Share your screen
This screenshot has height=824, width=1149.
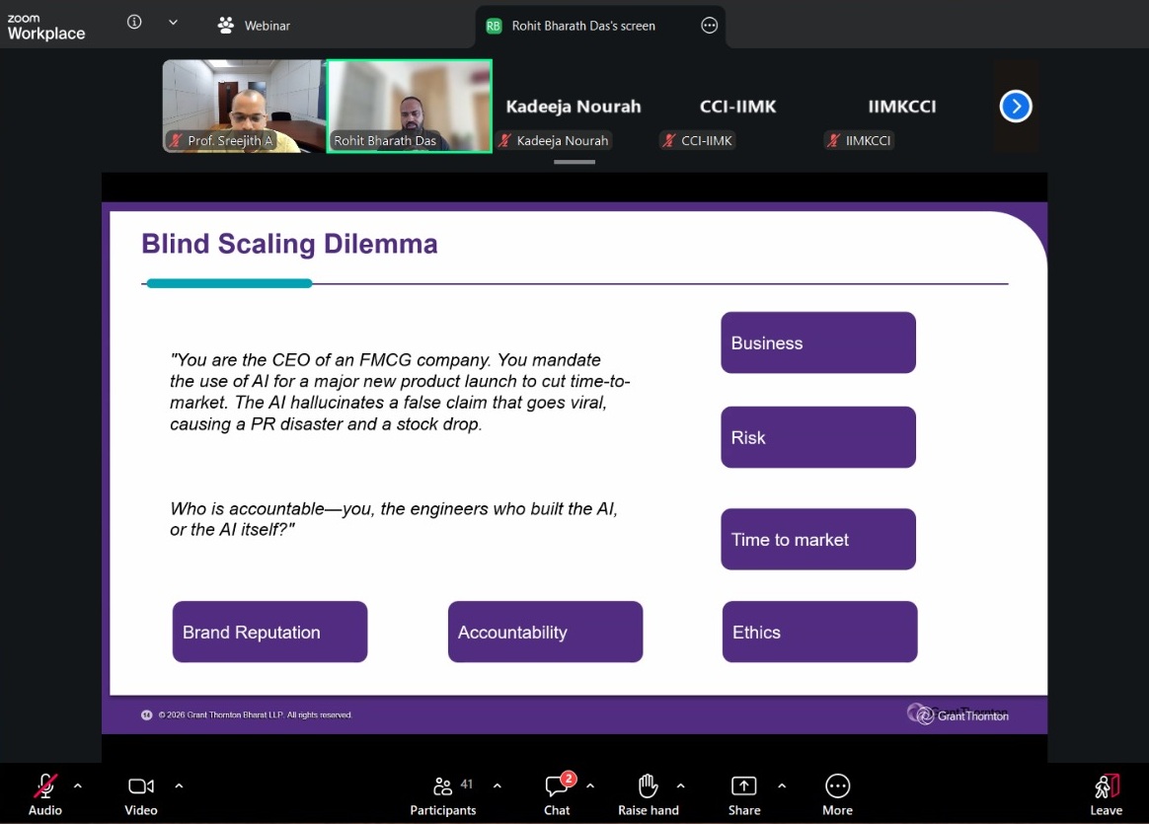(743, 794)
